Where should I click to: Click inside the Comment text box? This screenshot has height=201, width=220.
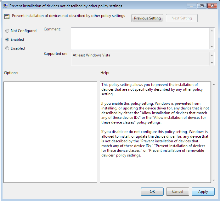(x=140, y=39)
